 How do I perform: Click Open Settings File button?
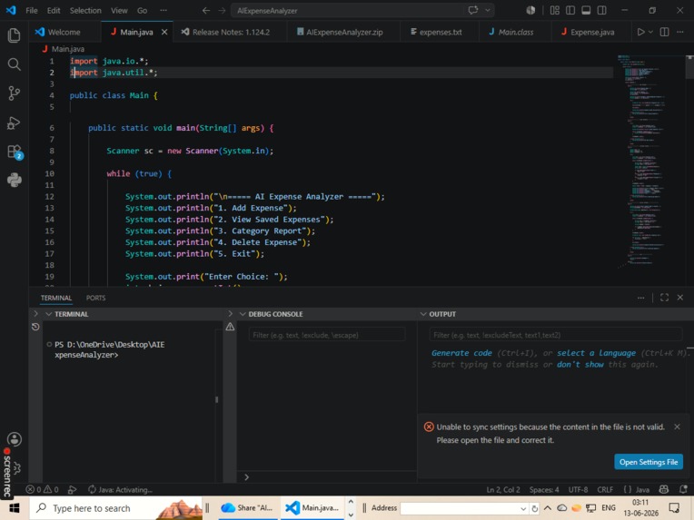(x=649, y=462)
